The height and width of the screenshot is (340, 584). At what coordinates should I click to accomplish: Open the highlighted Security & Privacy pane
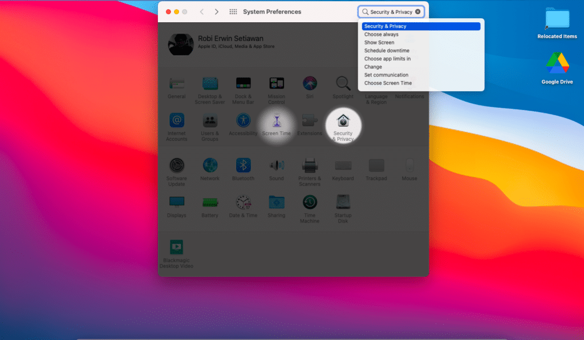pos(343,127)
